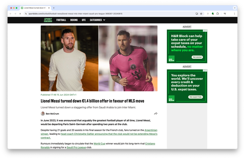Bookmark this page with the star icon
The image size is (245, 159).
pyautogui.click(x=202, y=13)
